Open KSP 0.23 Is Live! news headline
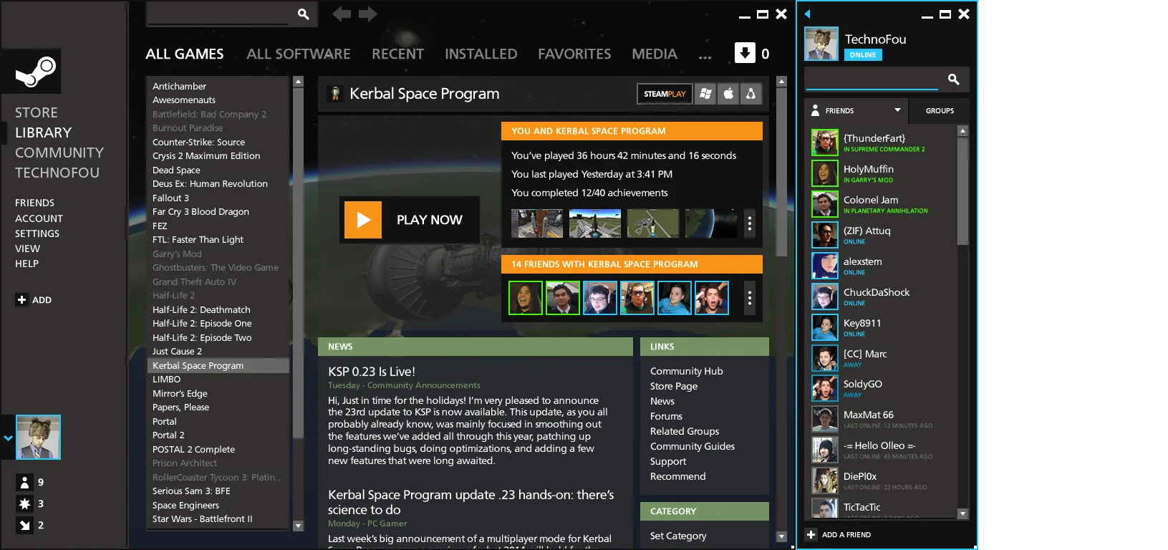The height and width of the screenshot is (550, 1168). click(372, 372)
